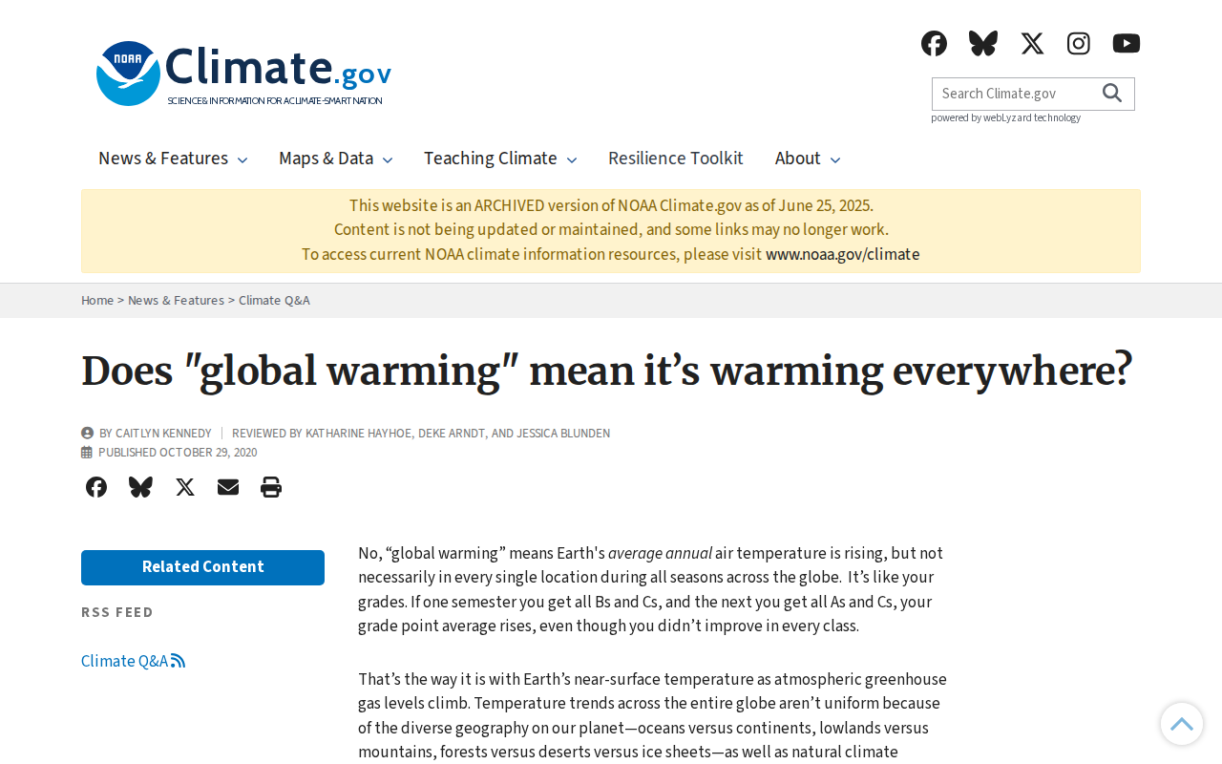Follow the www.noaa.gov/climate link

point(843,255)
